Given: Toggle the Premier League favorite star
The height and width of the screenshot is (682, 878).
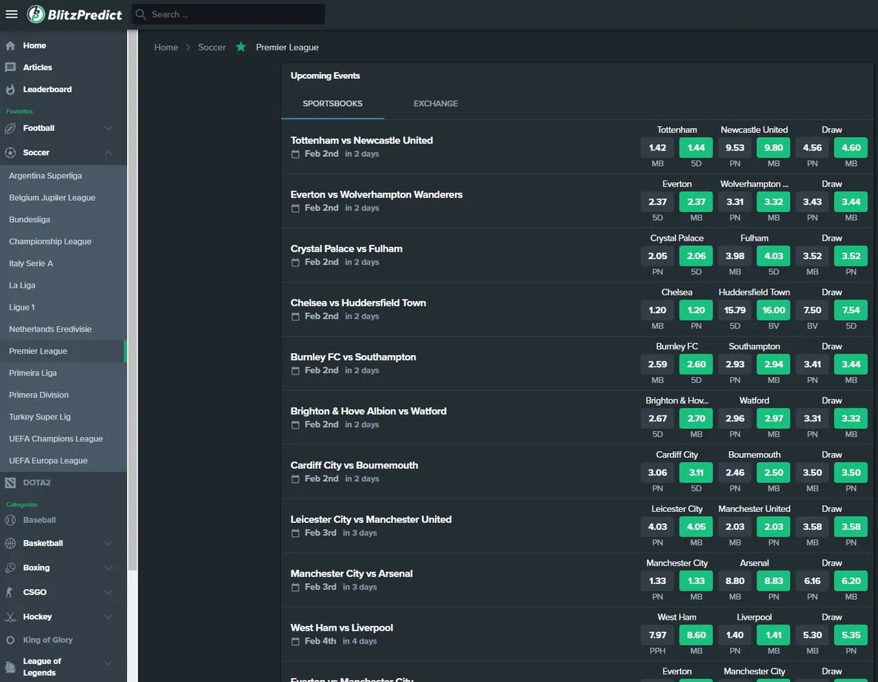Looking at the screenshot, I should pos(241,47).
